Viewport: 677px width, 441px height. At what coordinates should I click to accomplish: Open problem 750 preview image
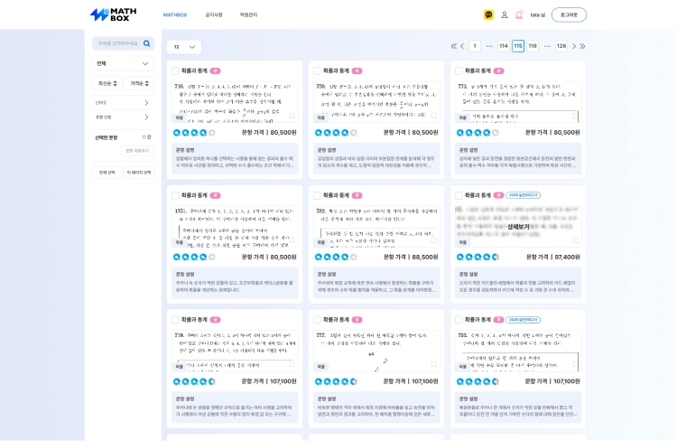click(376, 102)
